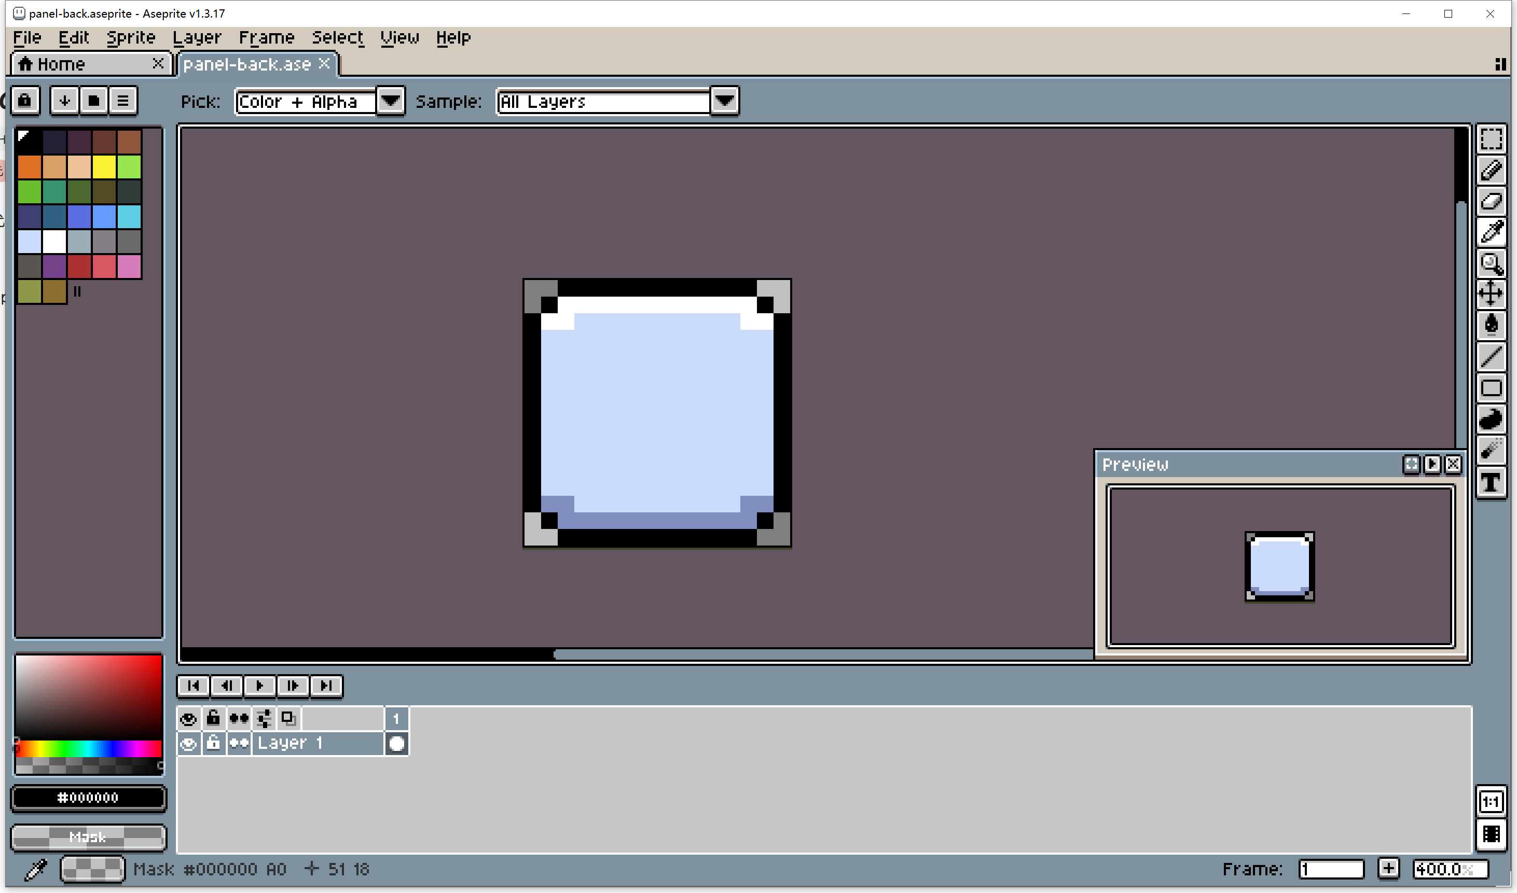Toggle lock on Layer 1
Screen dimensions: 1517x893
coord(213,744)
